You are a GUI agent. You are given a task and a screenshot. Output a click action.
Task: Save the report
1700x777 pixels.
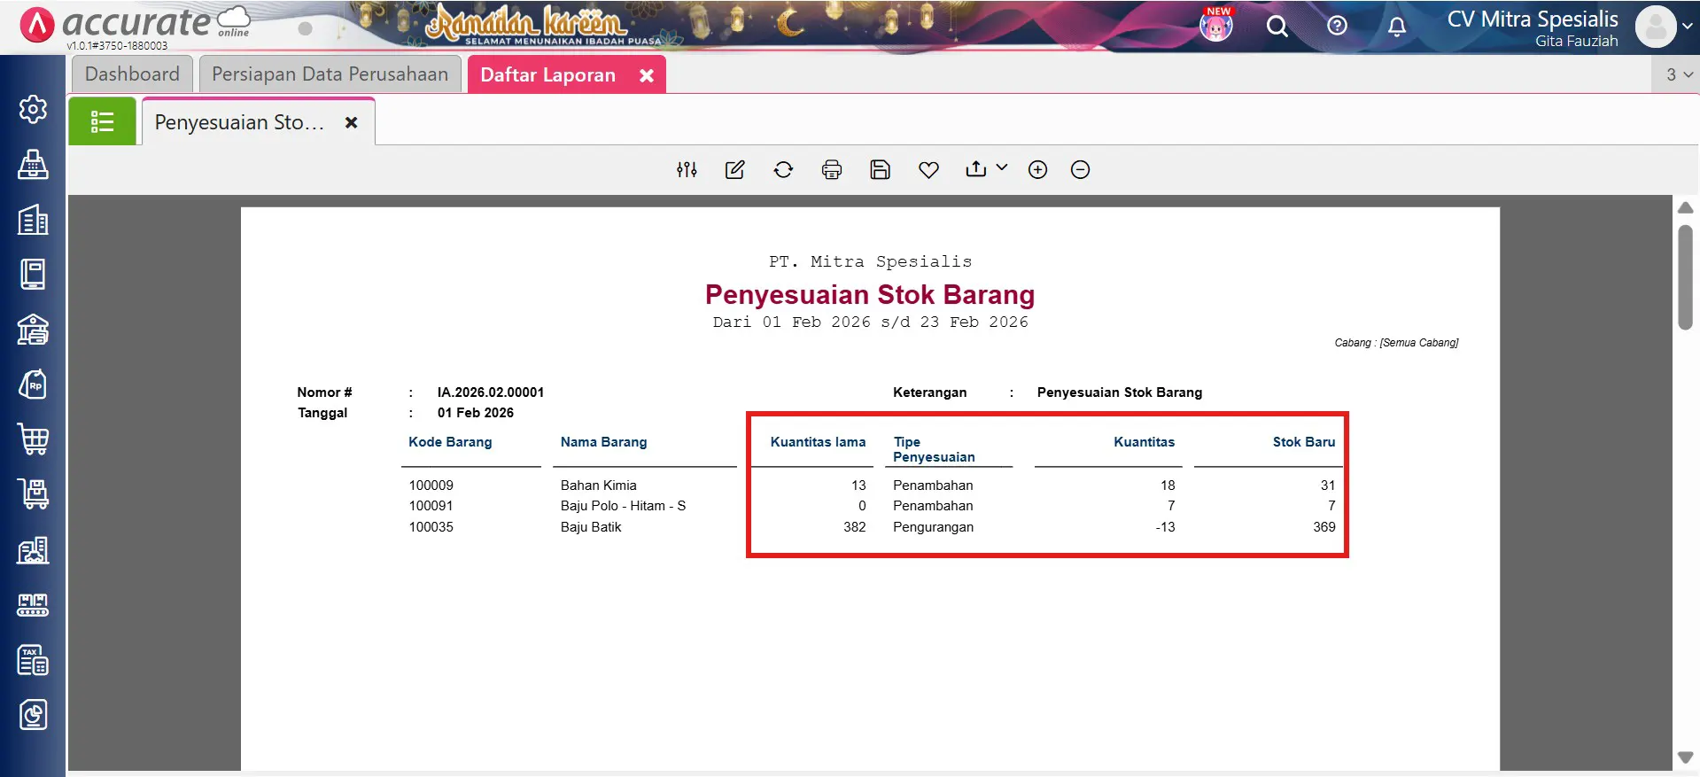tap(880, 169)
